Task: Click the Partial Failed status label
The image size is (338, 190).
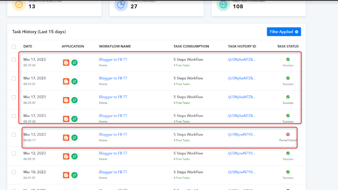Action: click(x=288, y=140)
